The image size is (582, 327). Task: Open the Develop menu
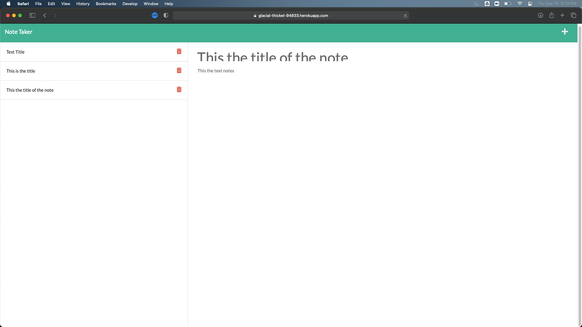(x=130, y=4)
